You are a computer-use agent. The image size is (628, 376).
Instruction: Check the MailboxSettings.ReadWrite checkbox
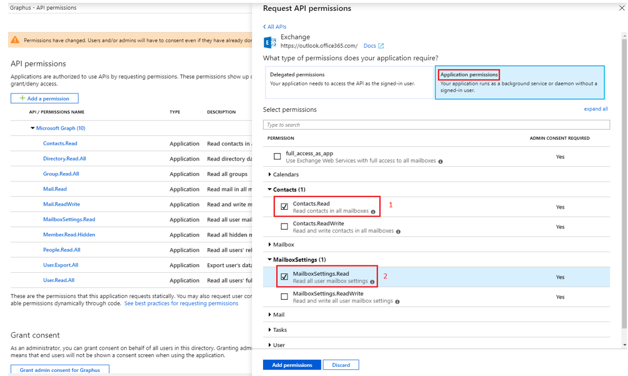[x=284, y=297]
